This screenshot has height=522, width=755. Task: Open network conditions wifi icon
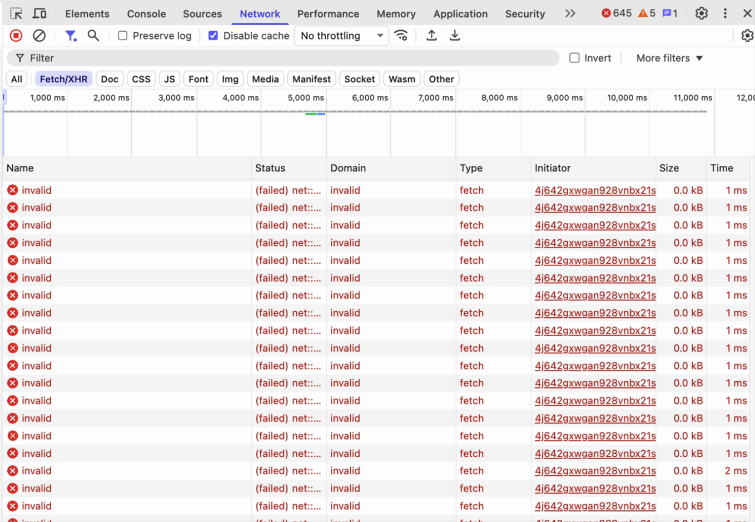pos(401,36)
